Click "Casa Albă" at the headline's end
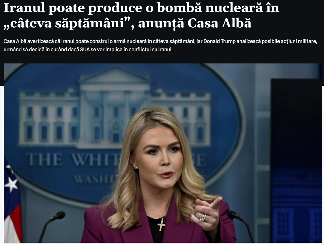The width and height of the screenshot is (324, 244). tap(219, 23)
